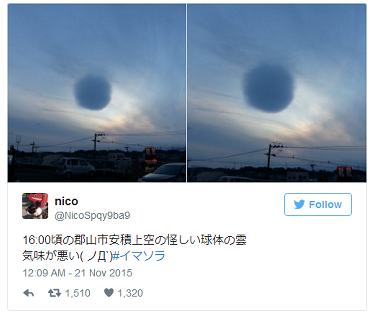Open the @NicoSpqy9ba9 handle link
370x313 pixels.
pos(92,215)
